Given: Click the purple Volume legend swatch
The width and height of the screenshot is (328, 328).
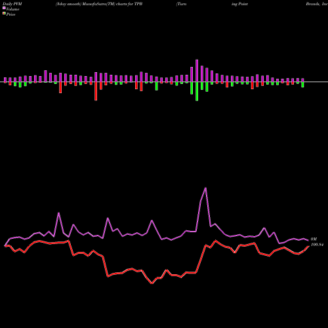Looking at the screenshot, I should 4,8.
